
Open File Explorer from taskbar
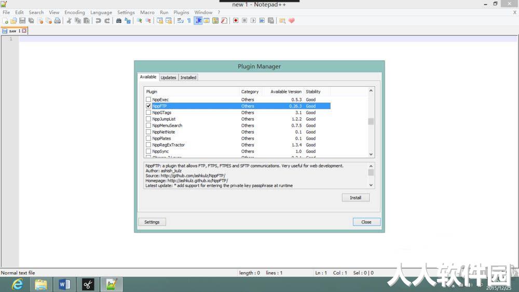40,284
